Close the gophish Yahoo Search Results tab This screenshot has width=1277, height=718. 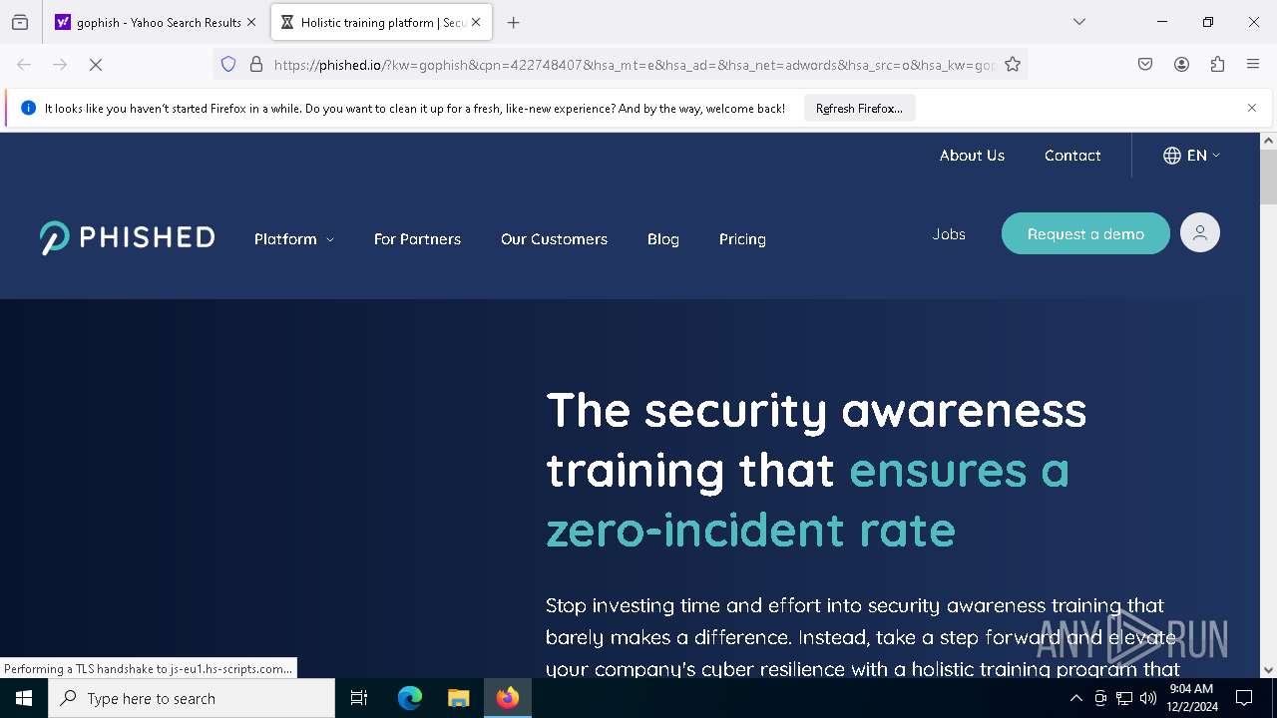click(251, 22)
